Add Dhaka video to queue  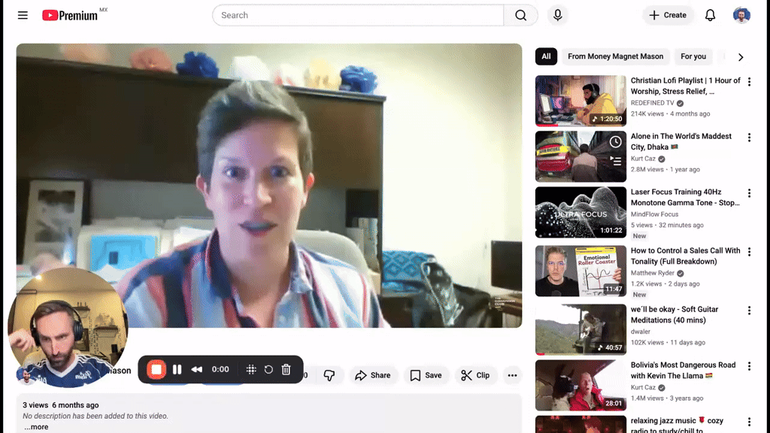click(615, 160)
